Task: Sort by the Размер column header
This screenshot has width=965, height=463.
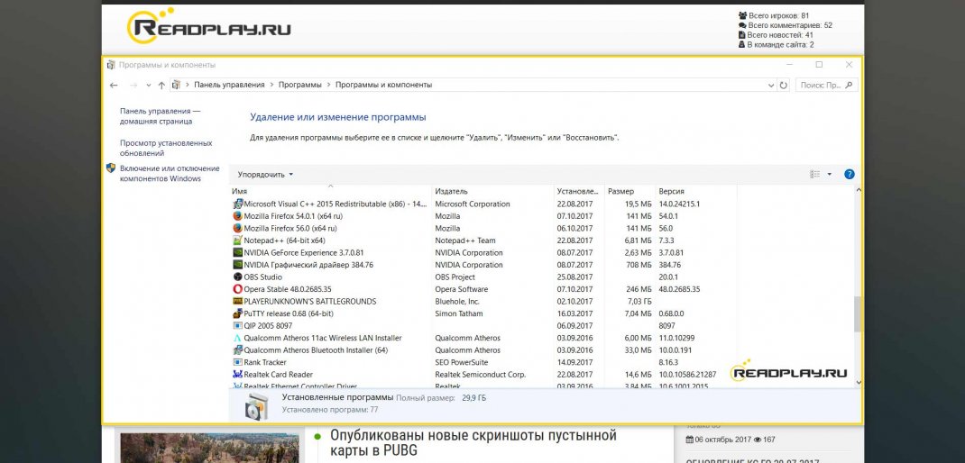Action: coord(630,191)
